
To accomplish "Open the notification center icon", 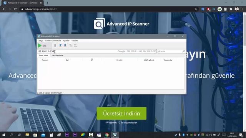I will 241,135.
